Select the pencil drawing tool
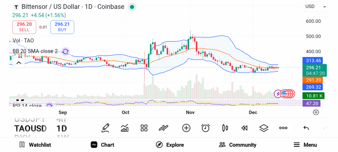The height and width of the screenshot is (152, 338). 105,128
